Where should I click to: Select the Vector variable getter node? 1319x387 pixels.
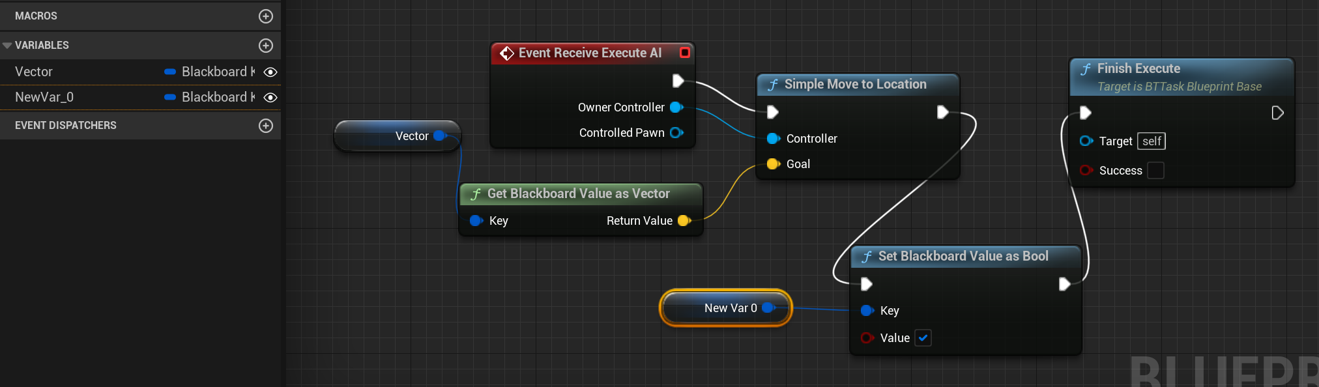click(398, 136)
